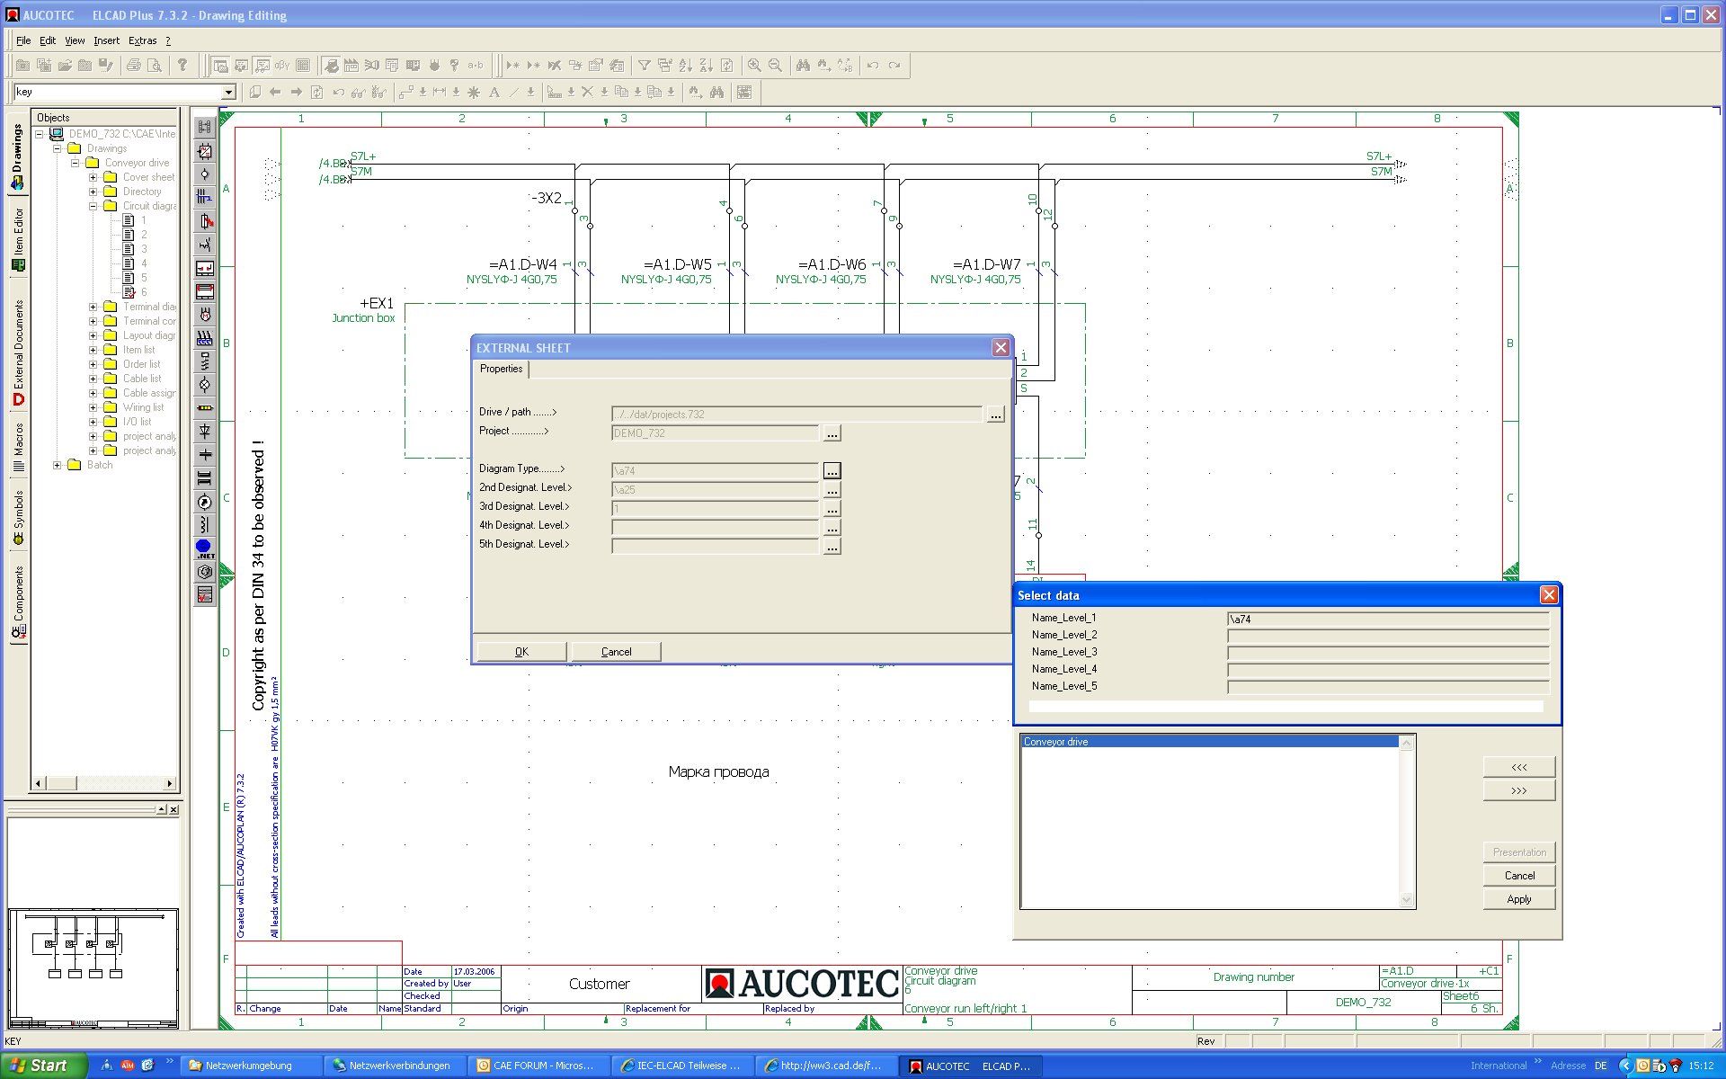Image resolution: width=1726 pixels, height=1079 pixels.
Task: Click the Windows Start button
Action: coord(41,1066)
